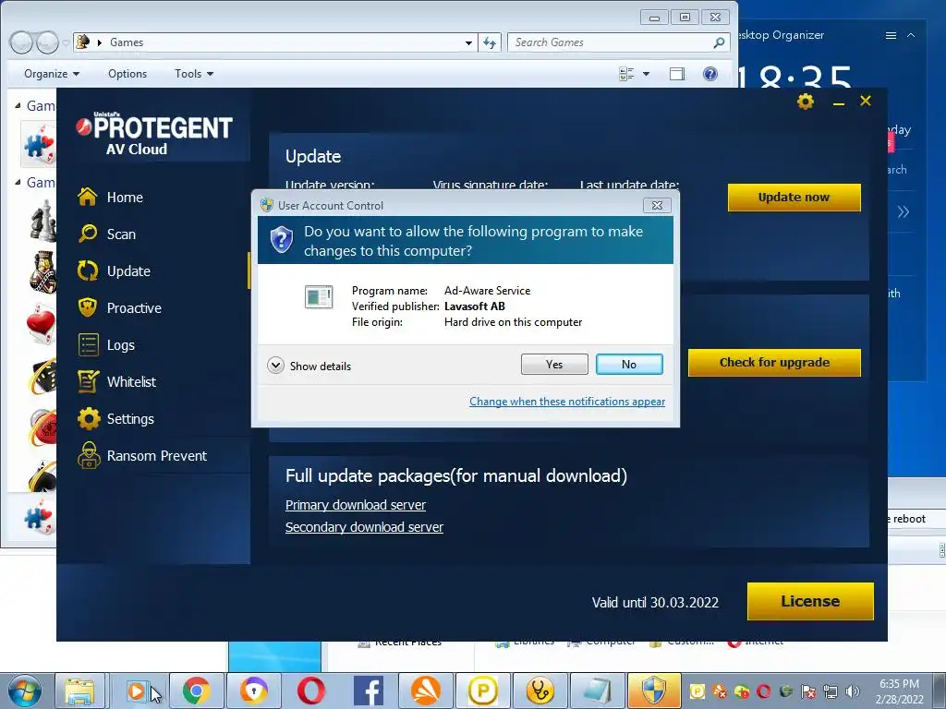Click the chess game icon in Games window

coord(43,223)
